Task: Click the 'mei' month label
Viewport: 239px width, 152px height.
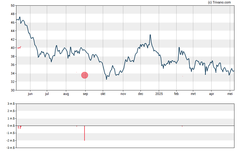Action: tap(230, 94)
